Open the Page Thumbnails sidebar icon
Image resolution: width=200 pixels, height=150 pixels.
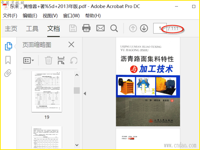click(8, 46)
